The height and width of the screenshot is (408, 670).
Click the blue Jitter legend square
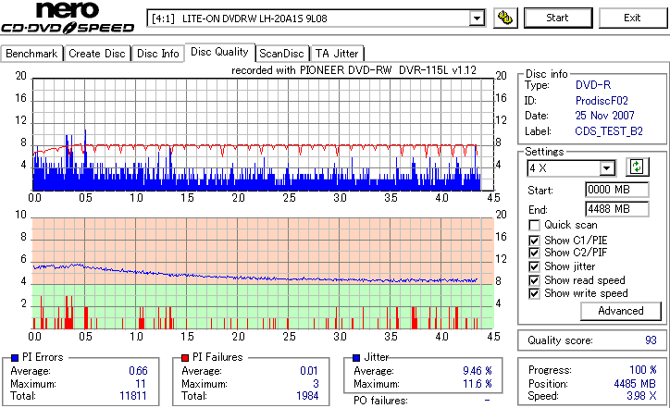(x=356, y=358)
